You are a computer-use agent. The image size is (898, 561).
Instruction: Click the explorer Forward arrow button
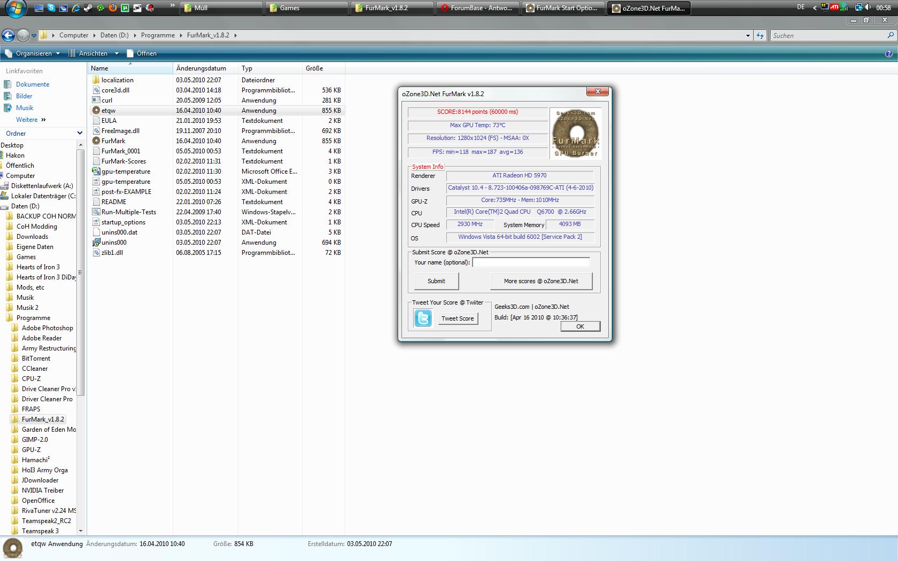23,35
